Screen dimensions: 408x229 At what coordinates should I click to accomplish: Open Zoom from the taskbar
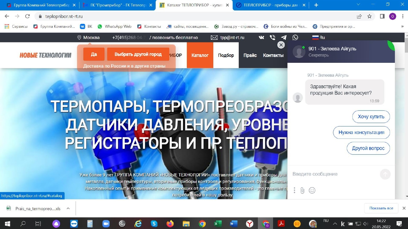point(106,224)
